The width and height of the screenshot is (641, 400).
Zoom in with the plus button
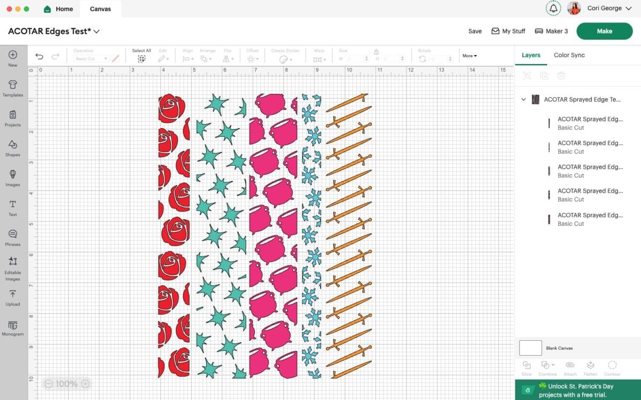coord(85,383)
